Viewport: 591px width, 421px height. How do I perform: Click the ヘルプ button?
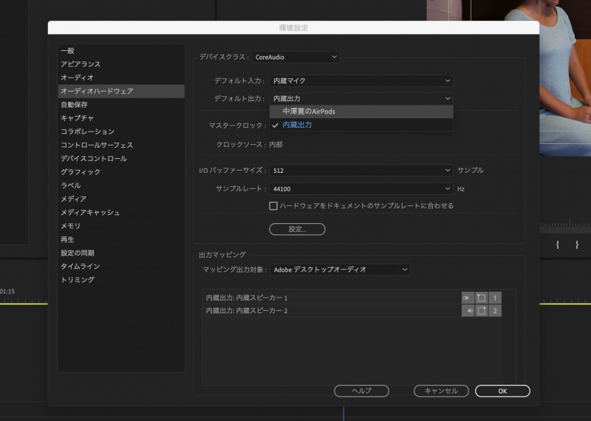tap(361, 391)
